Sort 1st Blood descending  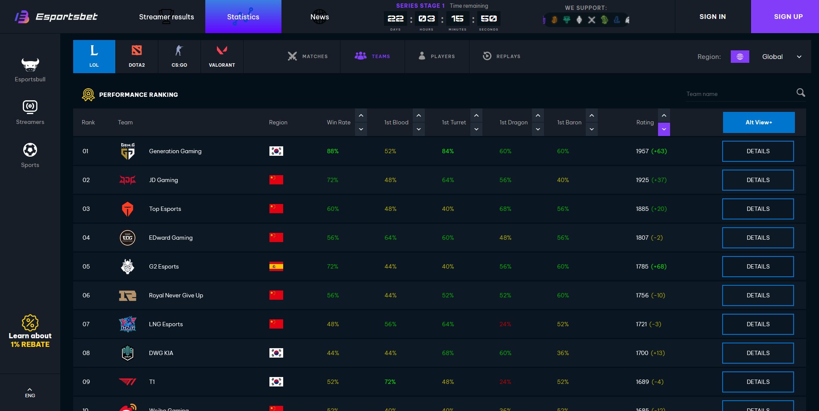click(x=418, y=129)
